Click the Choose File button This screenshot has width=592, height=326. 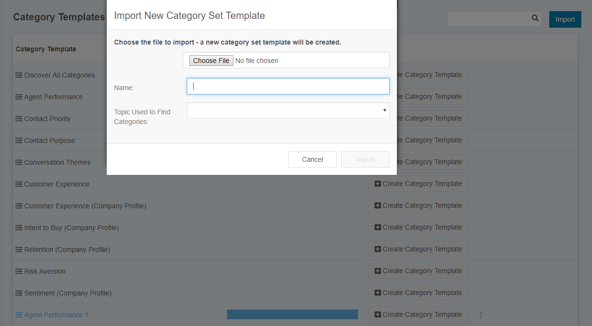point(211,61)
